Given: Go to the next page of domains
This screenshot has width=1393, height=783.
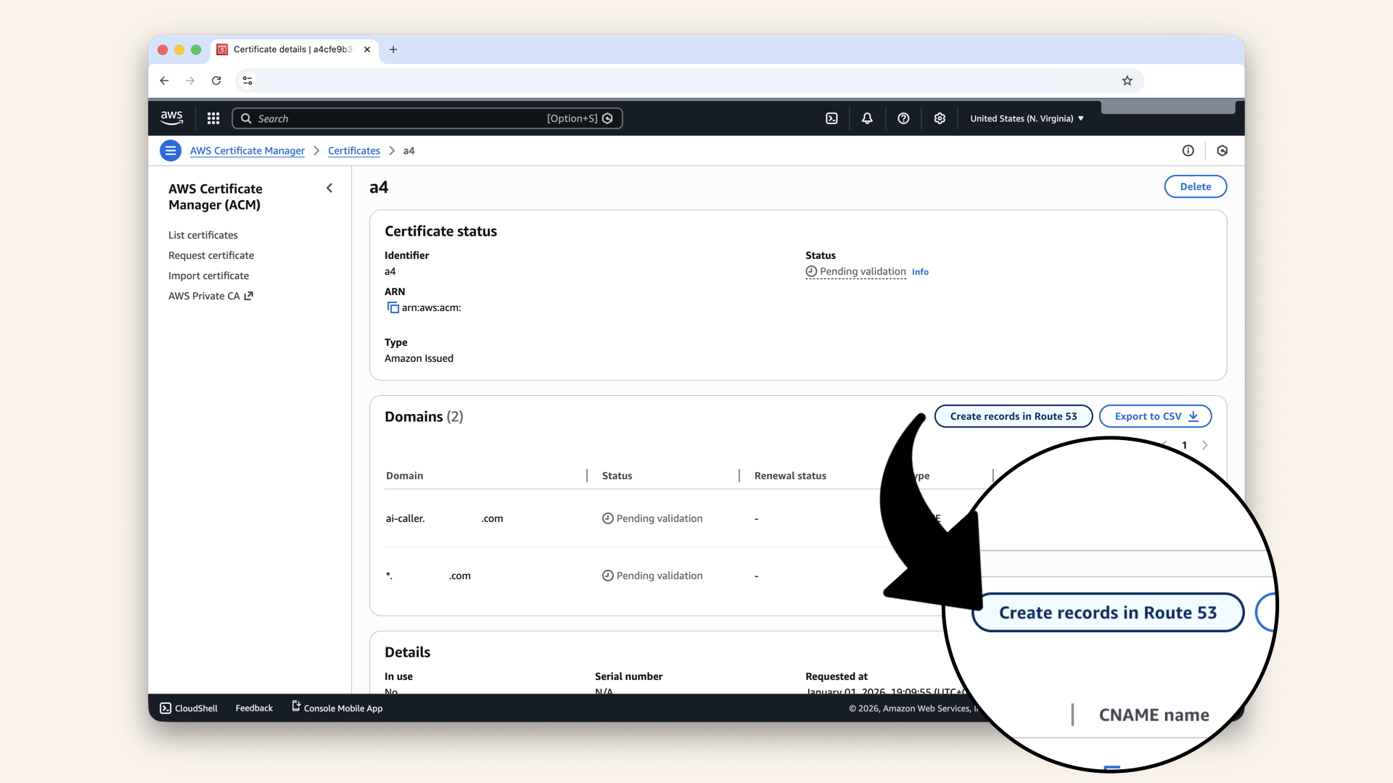Looking at the screenshot, I should [x=1204, y=445].
